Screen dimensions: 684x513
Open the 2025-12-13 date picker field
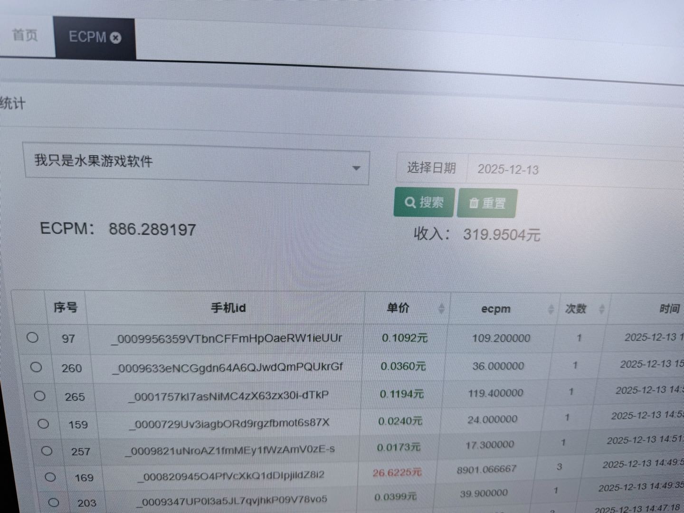(x=508, y=169)
